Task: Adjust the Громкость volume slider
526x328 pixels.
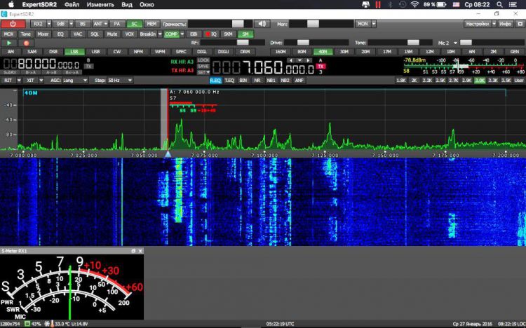Action: [220, 24]
